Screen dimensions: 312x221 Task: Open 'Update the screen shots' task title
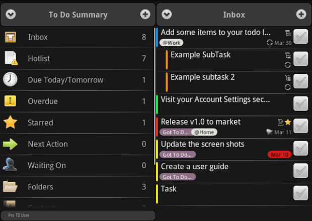pos(202,144)
